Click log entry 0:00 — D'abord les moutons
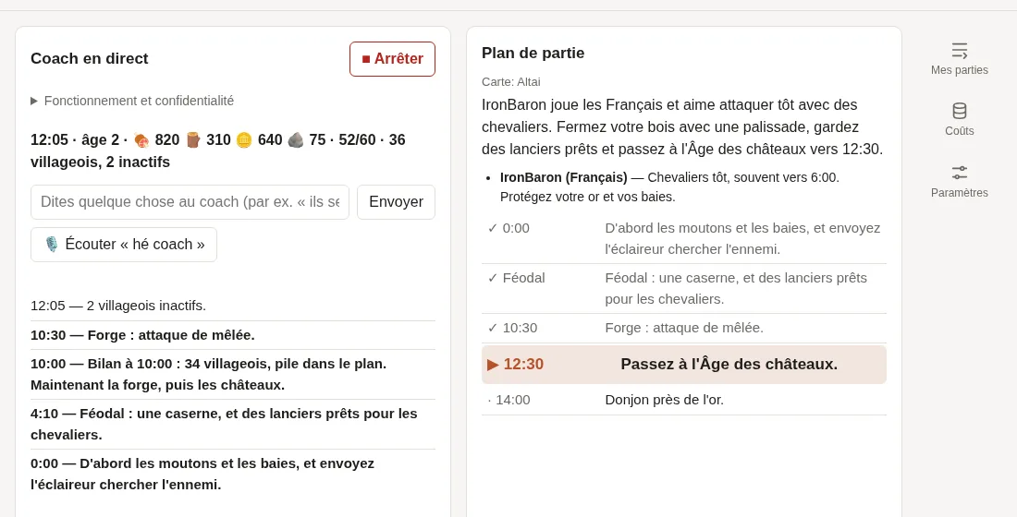1017x517 pixels. [x=233, y=474]
